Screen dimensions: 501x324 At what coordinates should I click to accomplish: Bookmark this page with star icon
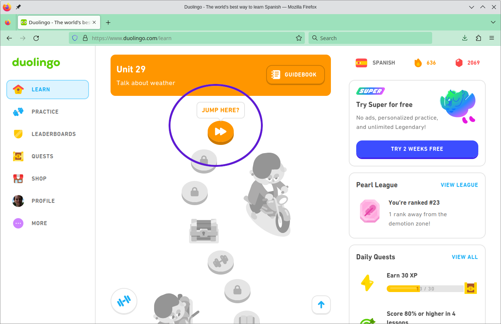click(x=299, y=38)
